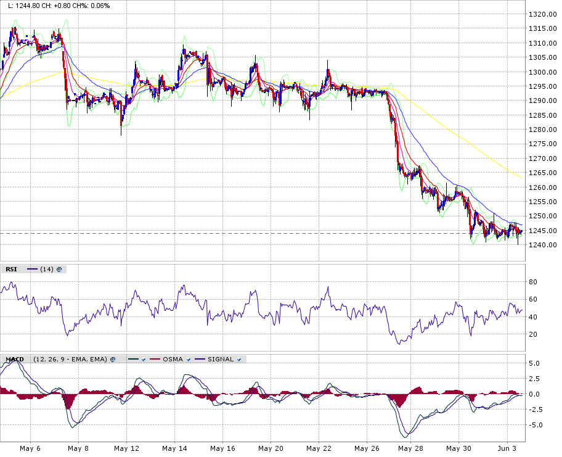Open the MACD indicator settings icon
The width and height of the screenshot is (562, 457).
tap(113, 359)
